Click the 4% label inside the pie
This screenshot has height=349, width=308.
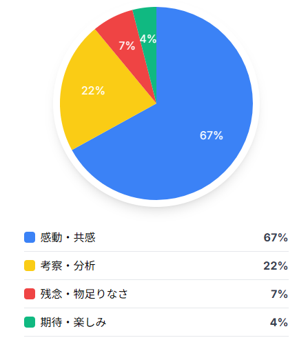(x=148, y=39)
